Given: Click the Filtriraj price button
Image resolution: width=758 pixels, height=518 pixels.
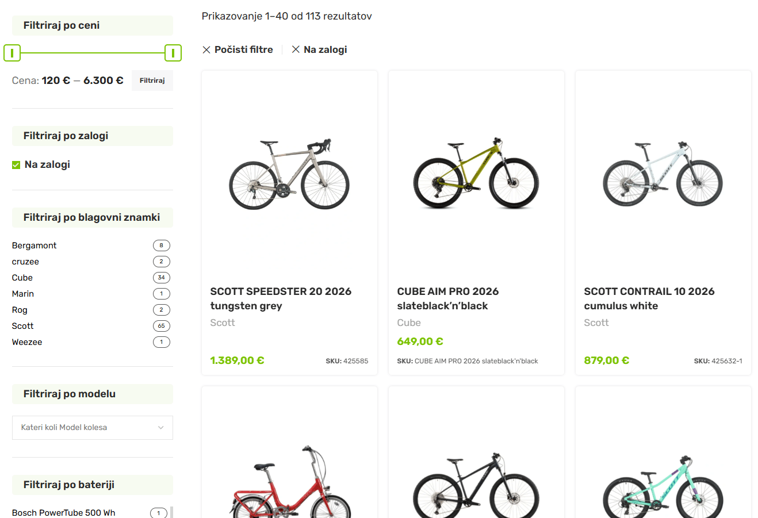Looking at the screenshot, I should click(152, 80).
